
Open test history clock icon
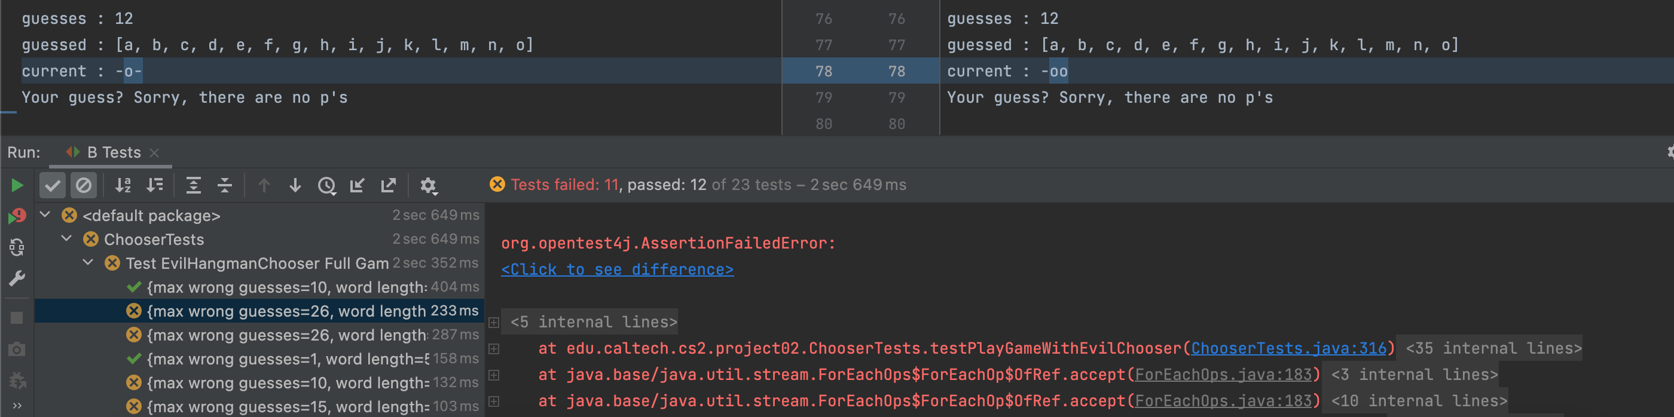pyautogui.click(x=326, y=186)
